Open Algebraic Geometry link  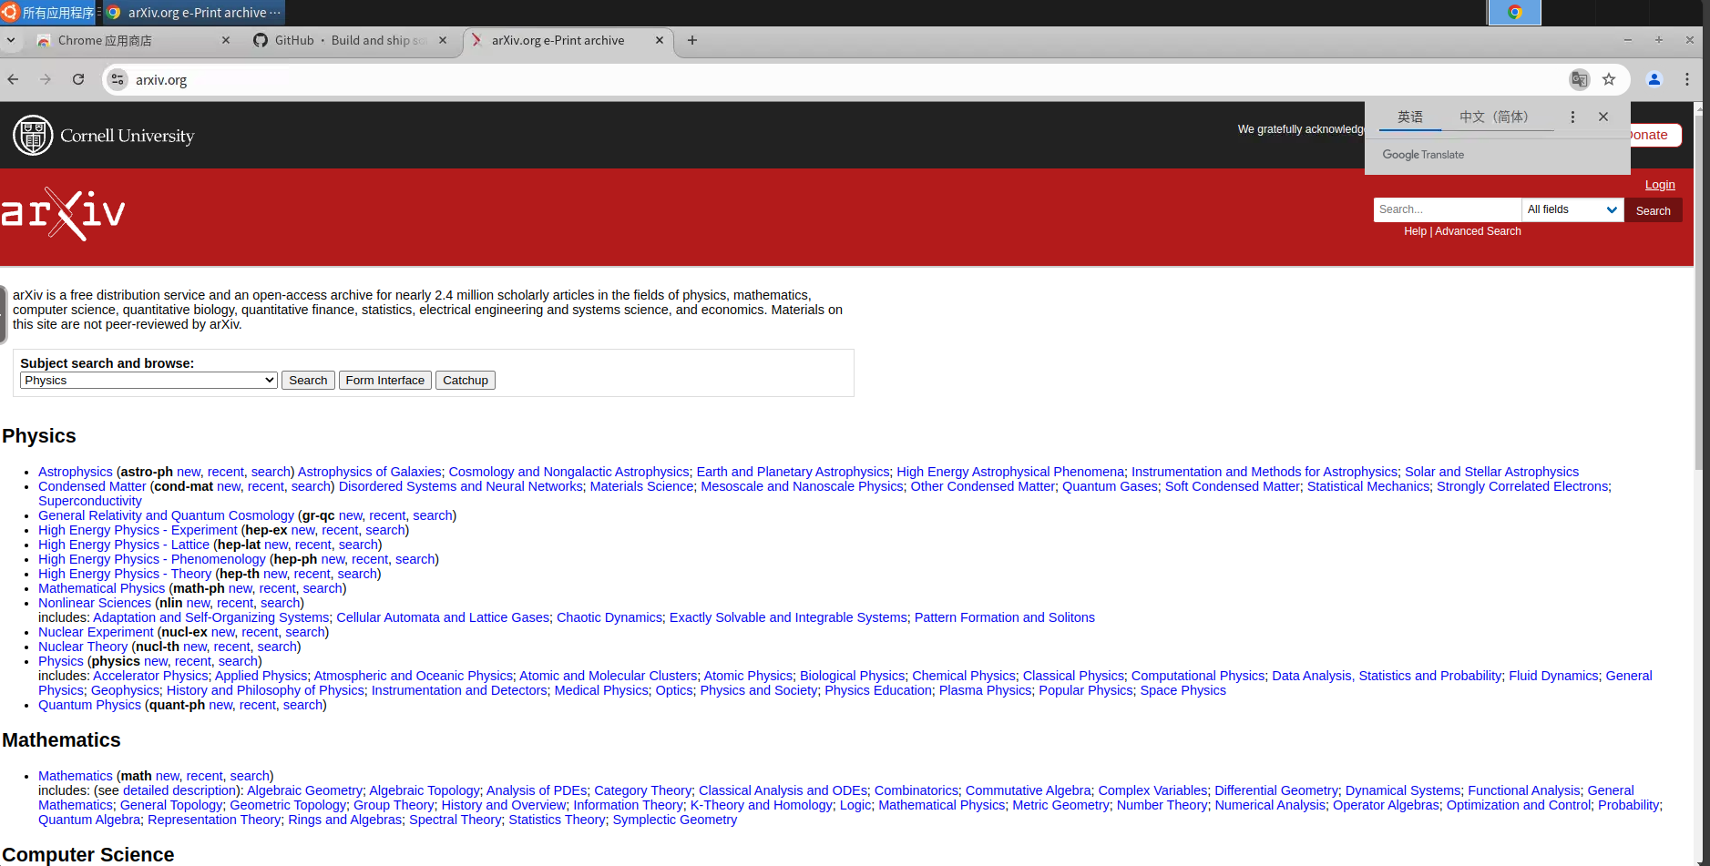tap(304, 790)
